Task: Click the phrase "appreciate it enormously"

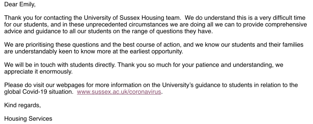Action: (x=38, y=72)
